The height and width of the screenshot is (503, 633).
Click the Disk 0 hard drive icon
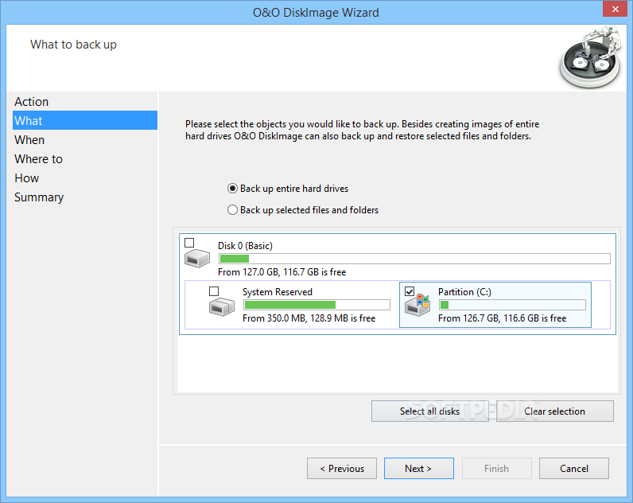[197, 259]
